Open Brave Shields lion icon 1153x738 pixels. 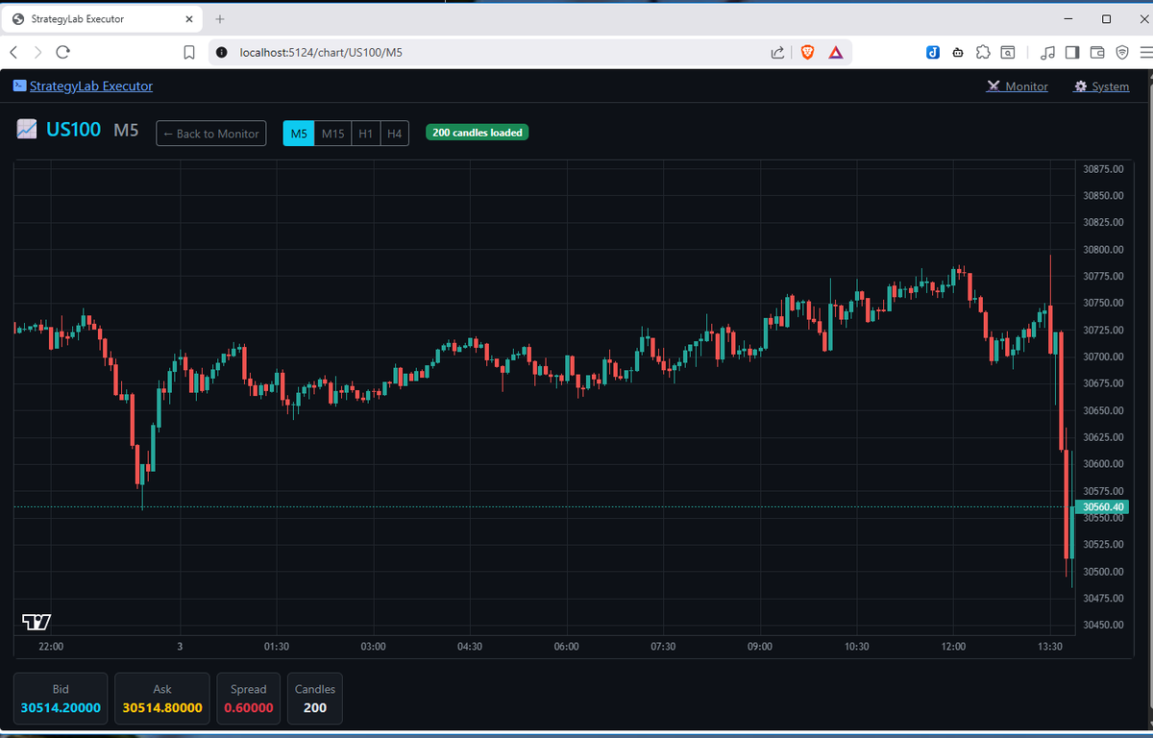tap(807, 52)
